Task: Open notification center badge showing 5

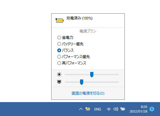Action: (152, 109)
